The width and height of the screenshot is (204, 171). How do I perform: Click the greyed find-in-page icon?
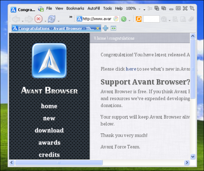(175, 19)
